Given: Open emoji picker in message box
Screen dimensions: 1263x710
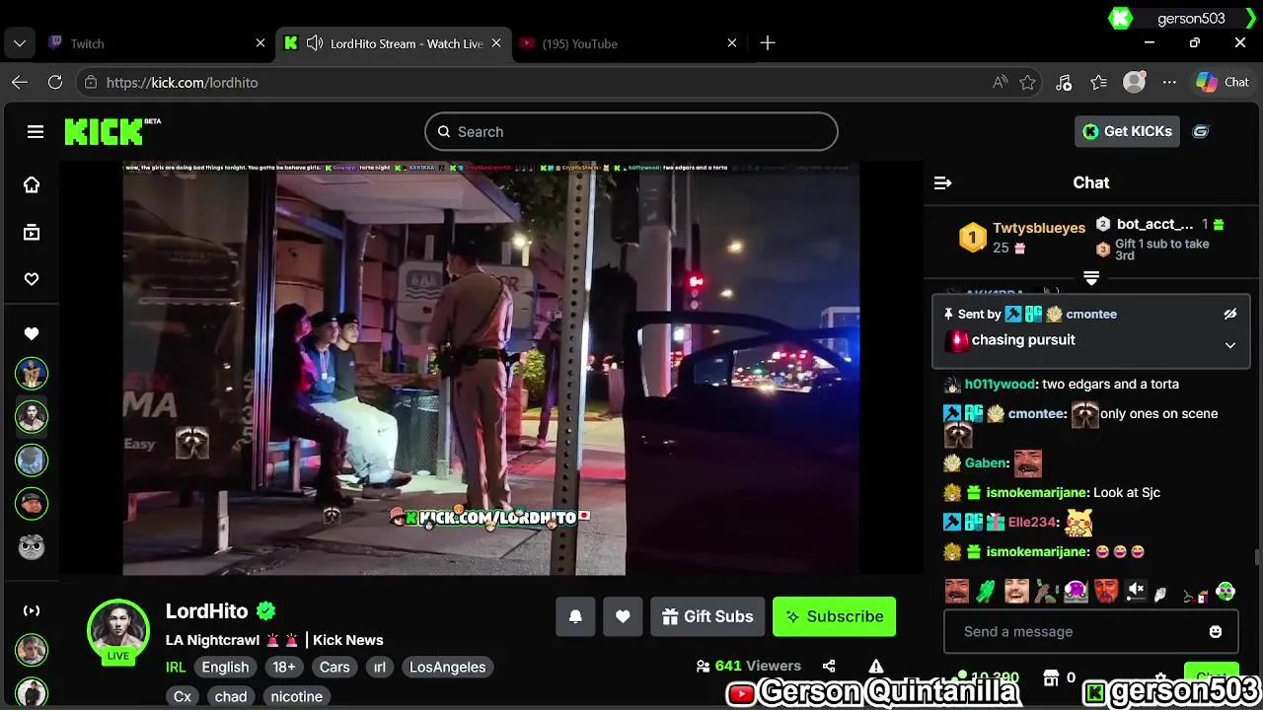Looking at the screenshot, I should [1216, 631].
